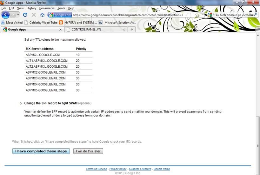Open the URL bar history dropdown arrow
Viewport: 260px width, 175px height.
point(203,15)
